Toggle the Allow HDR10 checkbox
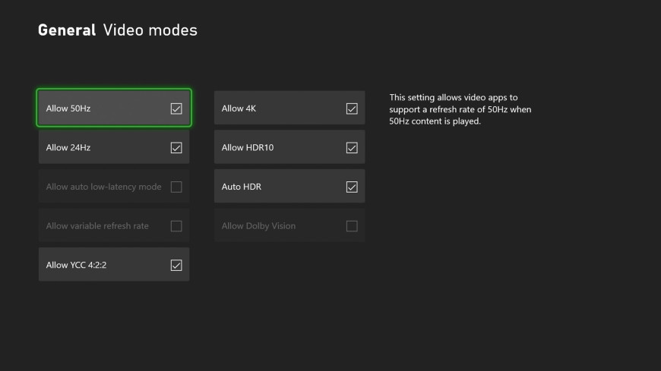This screenshot has height=371, width=661. pyautogui.click(x=352, y=148)
